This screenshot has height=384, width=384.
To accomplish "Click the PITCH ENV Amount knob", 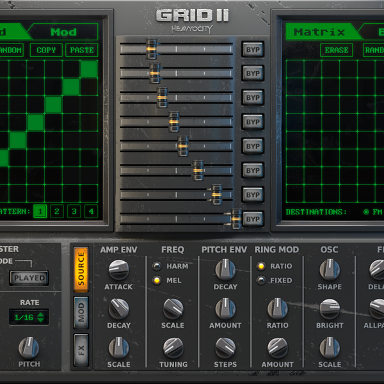I will 225,308.
